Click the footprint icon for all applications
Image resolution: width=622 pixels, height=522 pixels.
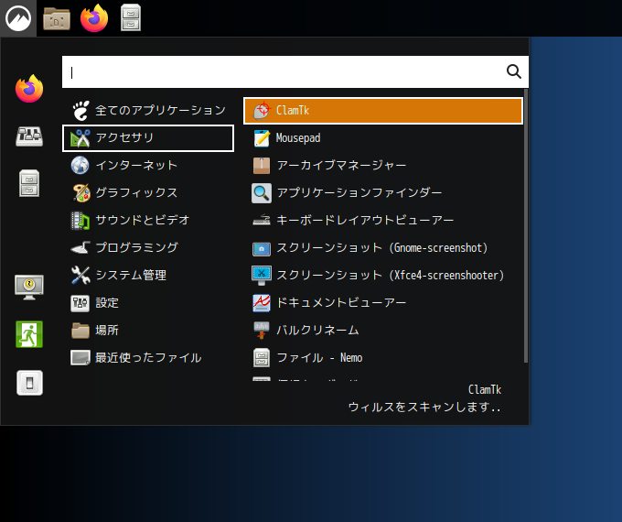[80, 111]
